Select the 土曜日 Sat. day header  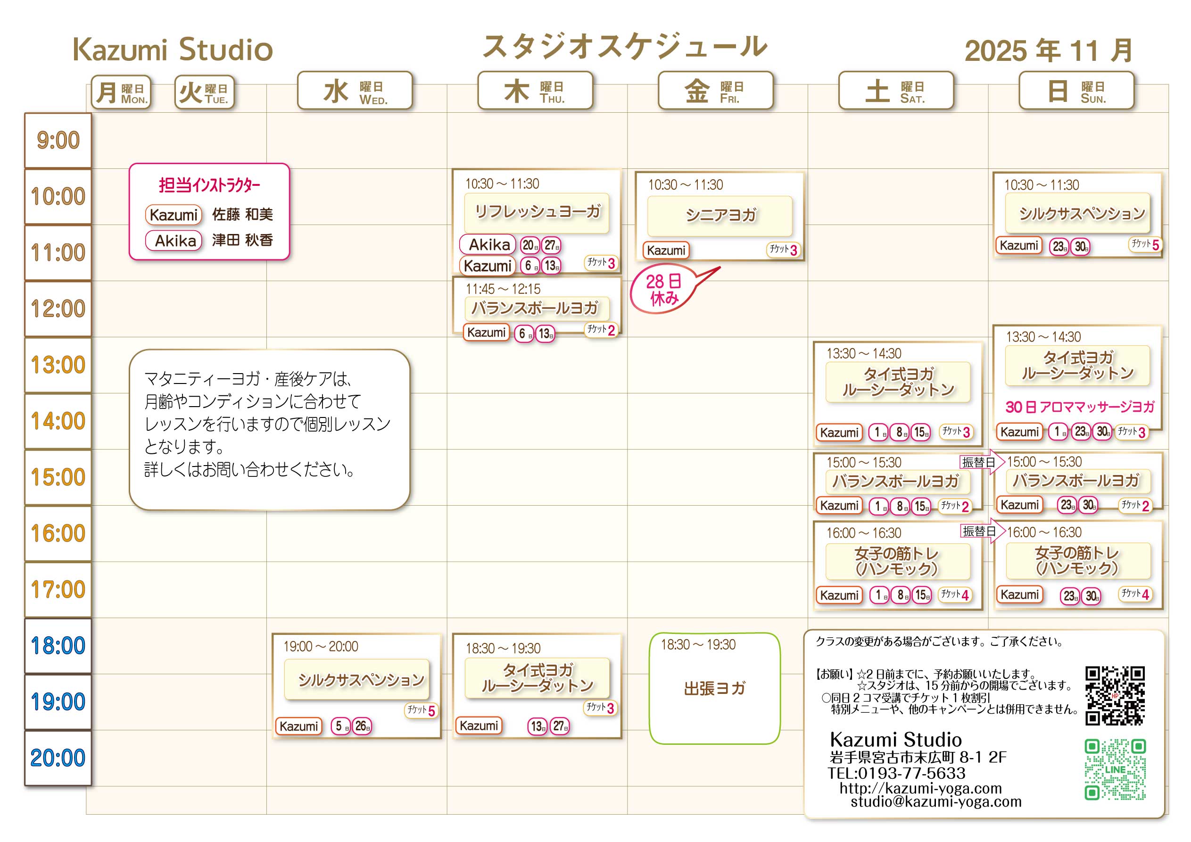click(x=896, y=91)
